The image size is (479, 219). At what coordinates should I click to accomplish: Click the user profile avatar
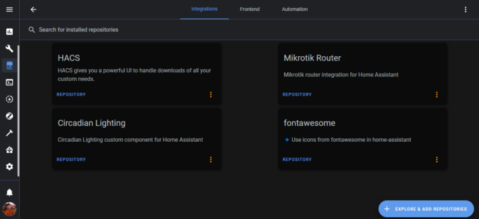(x=10, y=209)
